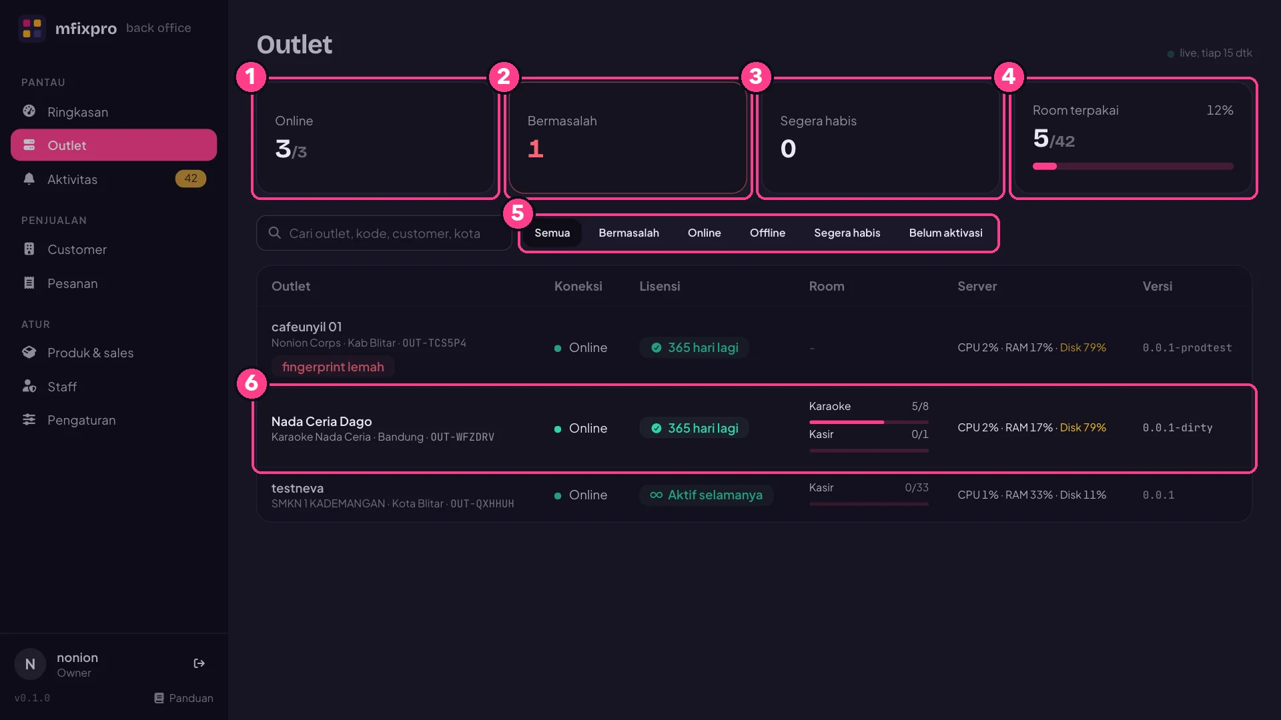This screenshot has width=1281, height=720.
Task: Click the mfixpro logo icon
Action: 32,28
